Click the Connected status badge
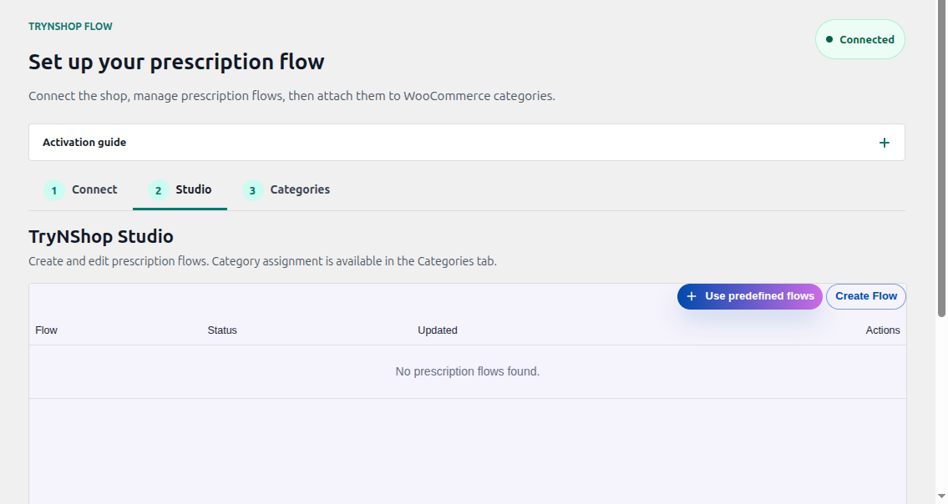Viewport: 948px width, 504px height. [859, 39]
